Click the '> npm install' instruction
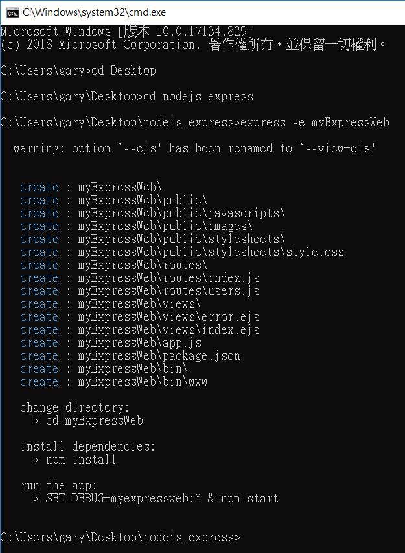Image resolution: width=405 pixels, height=553 pixels. (x=75, y=460)
